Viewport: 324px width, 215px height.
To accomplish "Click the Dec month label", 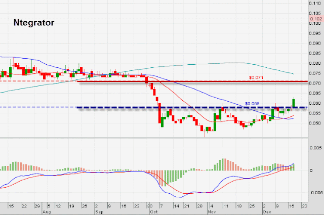I will pos(267,212).
